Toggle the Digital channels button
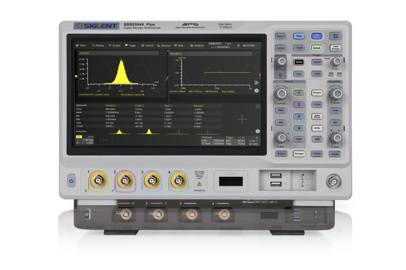This screenshot has height=270, width=406. point(299,139)
